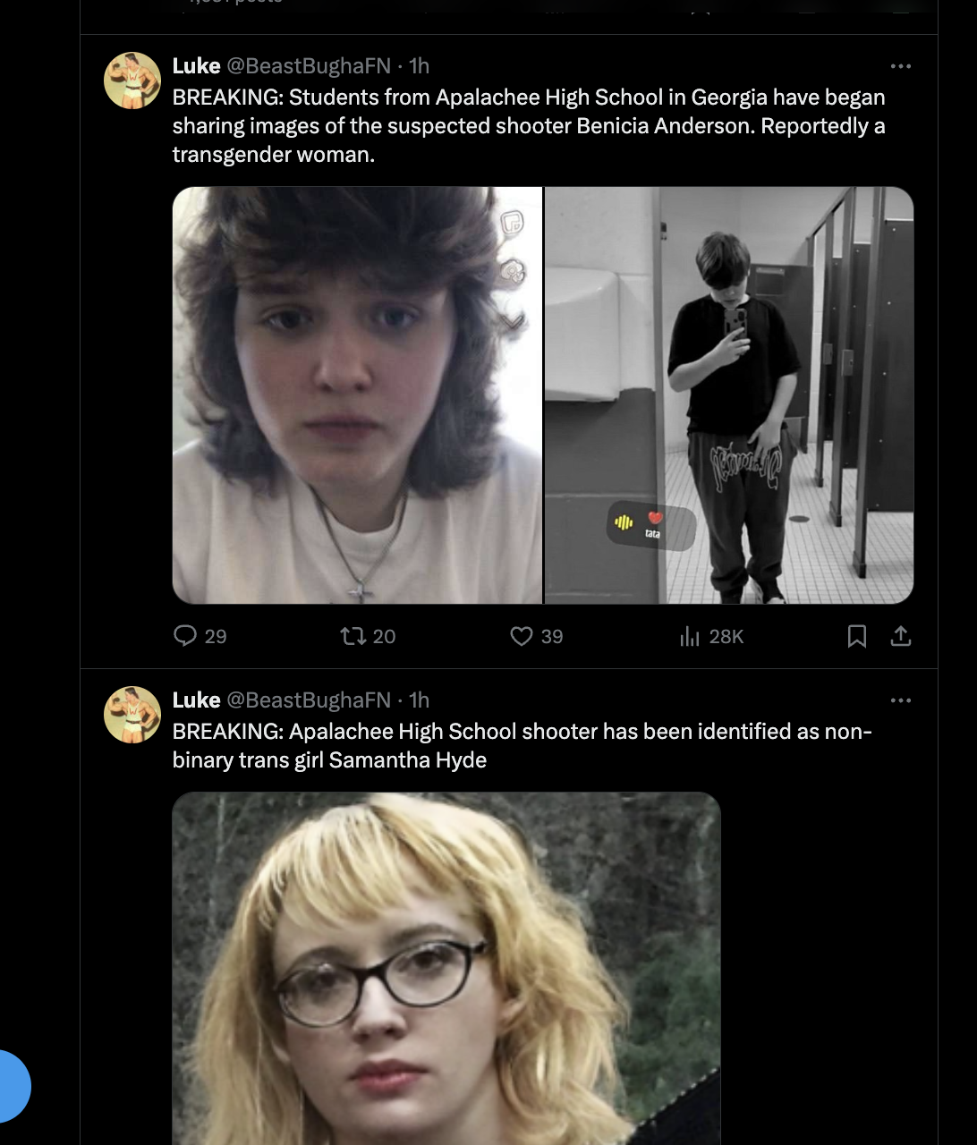Image resolution: width=977 pixels, height=1145 pixels.
Task: Share the first tweet via upload icon
Action: pos(901,636)
